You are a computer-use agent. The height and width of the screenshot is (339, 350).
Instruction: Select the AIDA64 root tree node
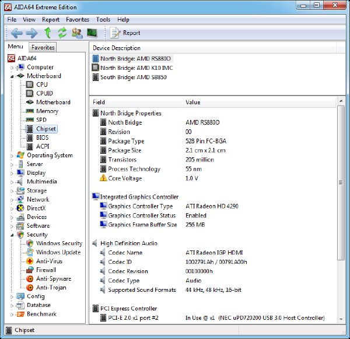22,58
